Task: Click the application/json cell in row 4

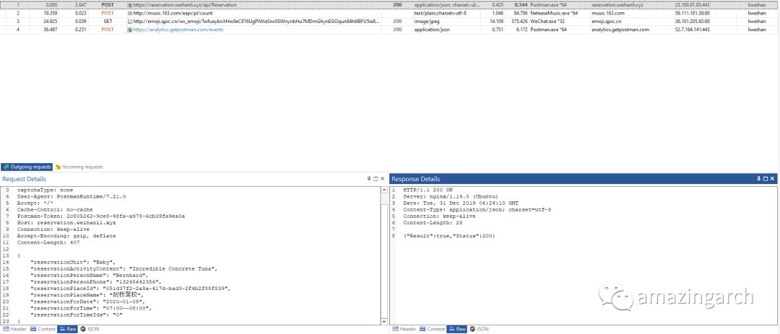Action: click(432, 30)
